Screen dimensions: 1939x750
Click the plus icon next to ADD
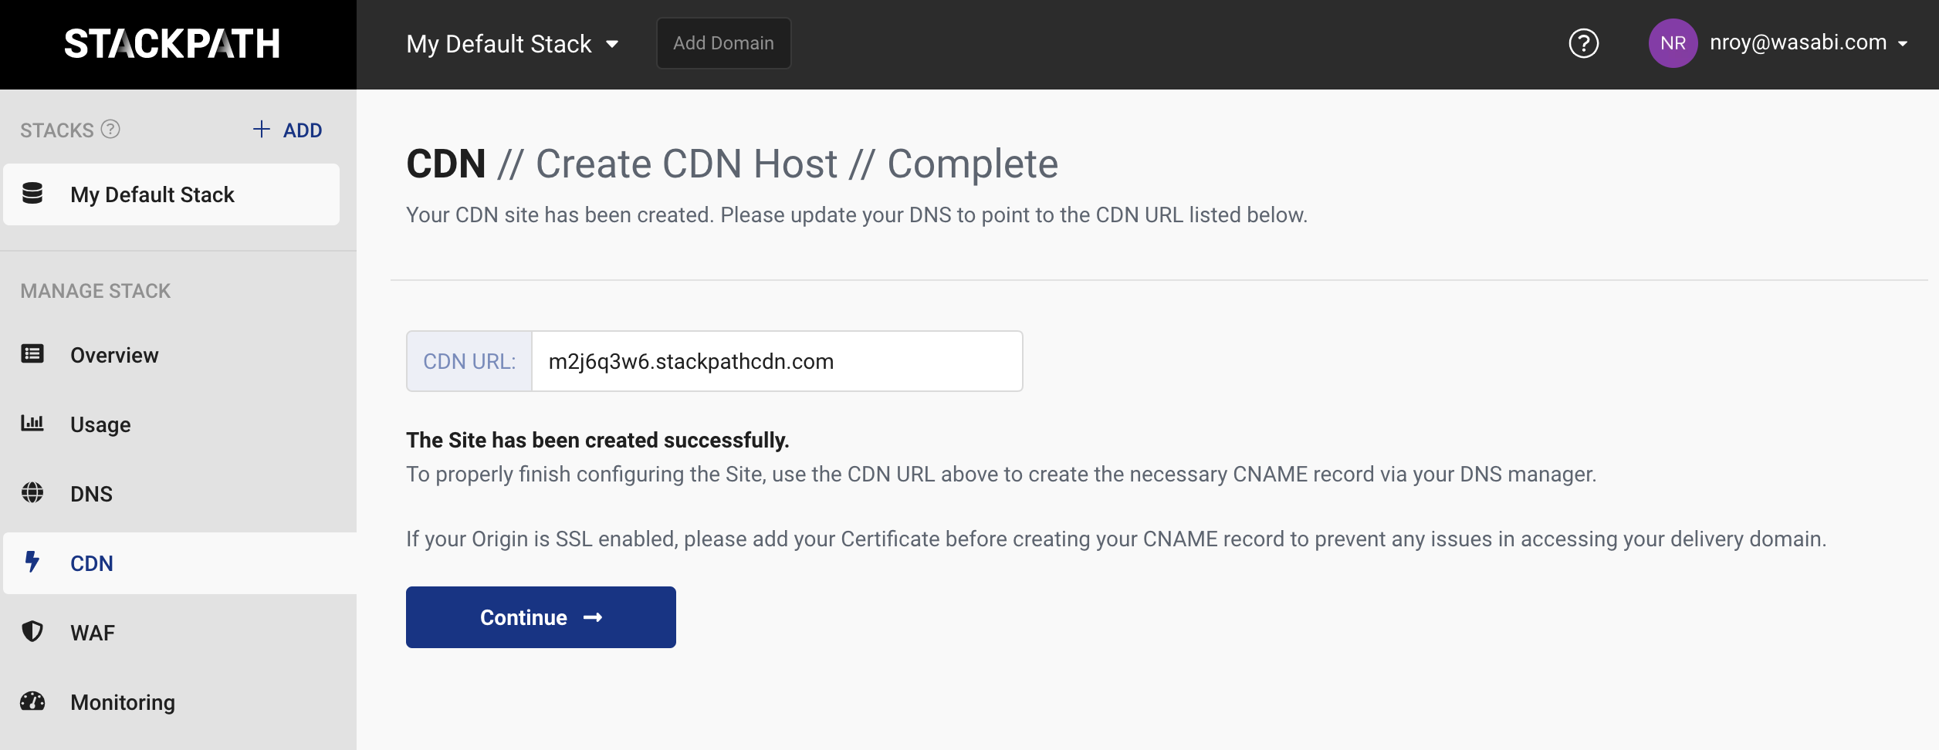[x=262, y=129]
